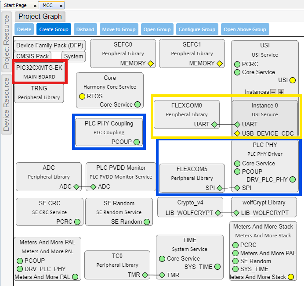
Task: Click the SPI diamond on FLEXCOM5
Action: click(x=220, y=188)
